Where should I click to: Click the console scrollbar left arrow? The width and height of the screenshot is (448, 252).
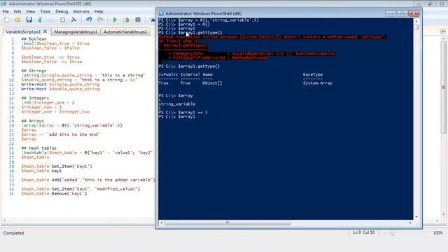161,223
